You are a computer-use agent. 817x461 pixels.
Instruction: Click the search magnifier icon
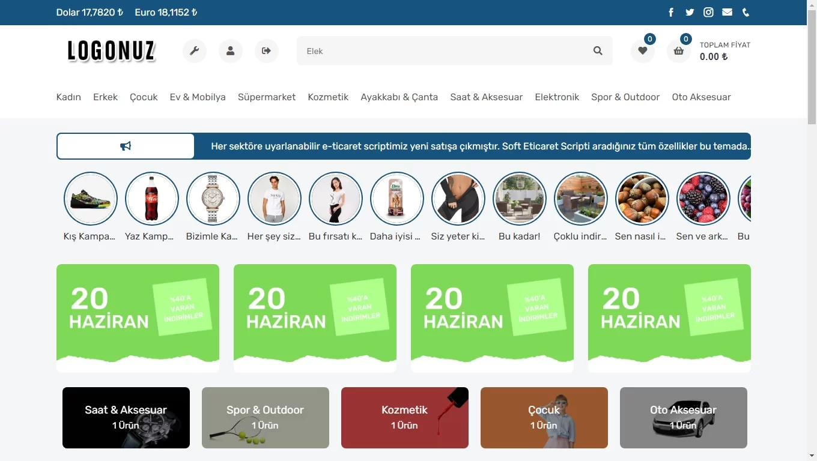click(597, 51)
